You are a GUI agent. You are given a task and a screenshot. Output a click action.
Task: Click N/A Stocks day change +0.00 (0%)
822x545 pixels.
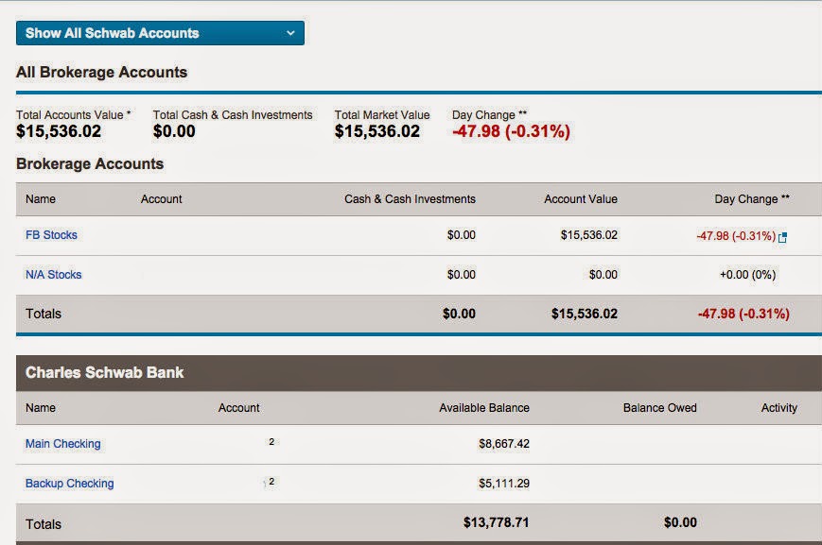[x=747, y=275]
